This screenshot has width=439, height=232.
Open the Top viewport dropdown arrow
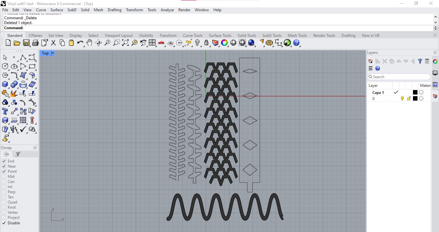(53, 53)
